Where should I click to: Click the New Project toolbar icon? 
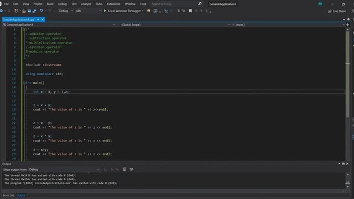[16, 11]
